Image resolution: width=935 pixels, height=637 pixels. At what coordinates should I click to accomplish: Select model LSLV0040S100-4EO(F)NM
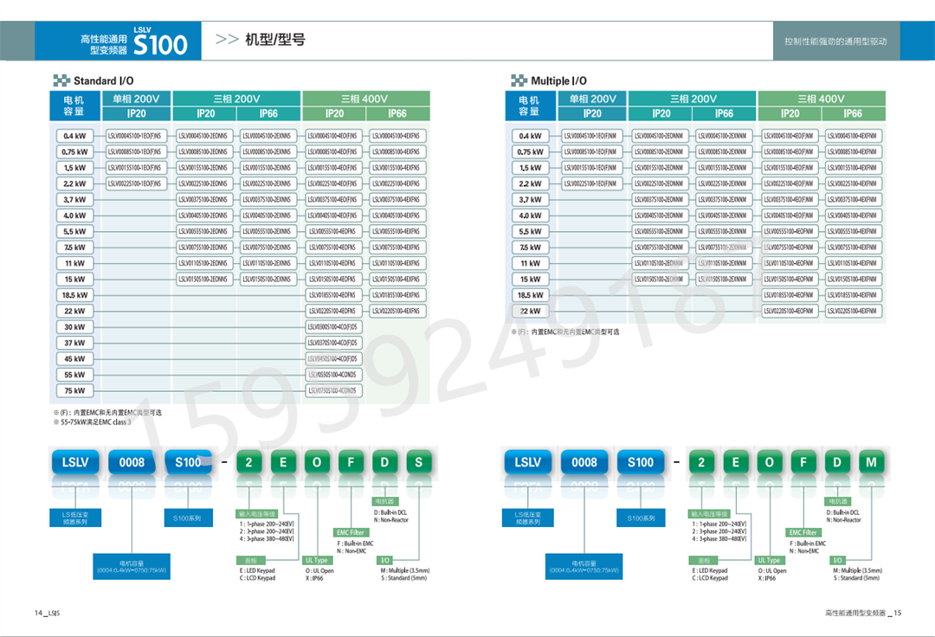(789, 216)
